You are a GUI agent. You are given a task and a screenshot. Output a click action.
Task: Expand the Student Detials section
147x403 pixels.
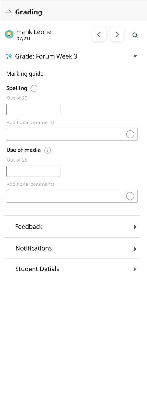tap(72, 269)
